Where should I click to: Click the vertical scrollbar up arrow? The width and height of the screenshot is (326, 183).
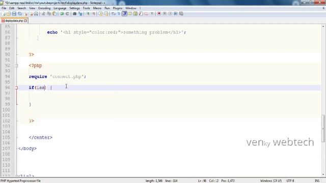pyautogui.click(x=323, y=26)
